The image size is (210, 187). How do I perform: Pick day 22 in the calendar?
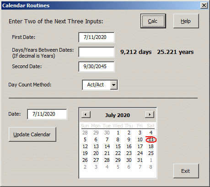coord(118,153)
